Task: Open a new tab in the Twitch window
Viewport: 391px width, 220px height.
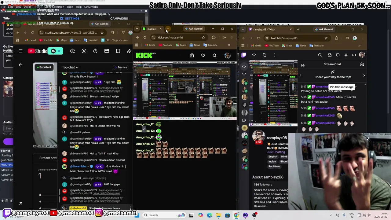Action: pos(298,29)
